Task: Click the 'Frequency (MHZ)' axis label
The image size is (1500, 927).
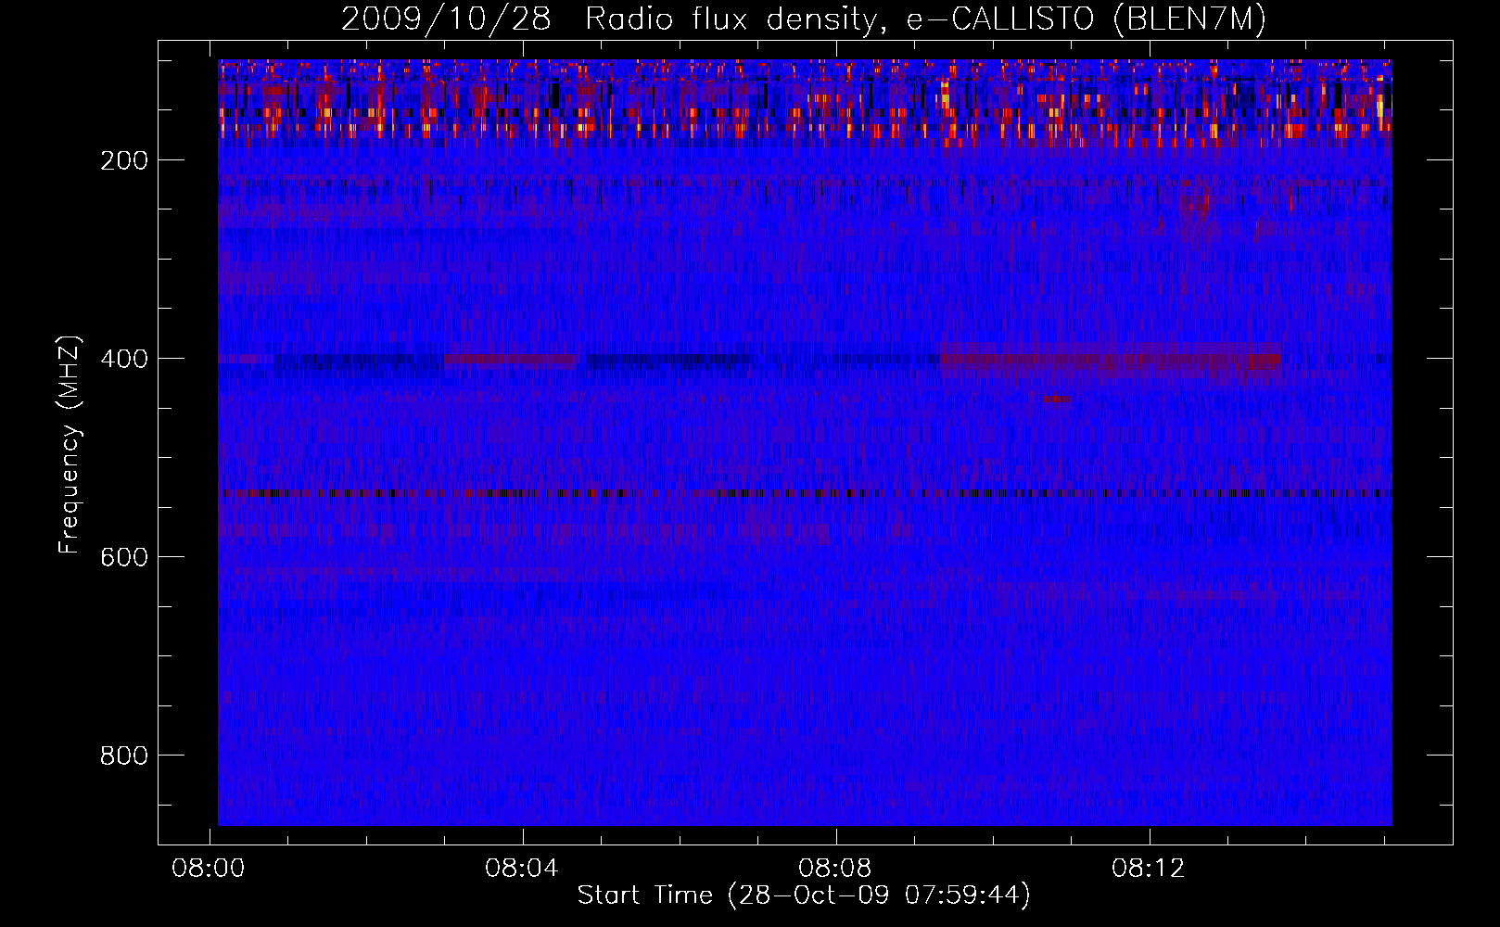Action: pos(70,445)
